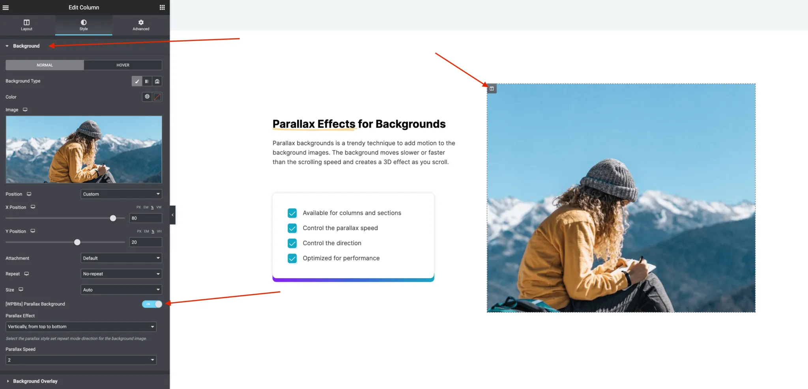The image size is (808, 389).
Task: Click the mountain photo column background
Action: tap(621, 198)
